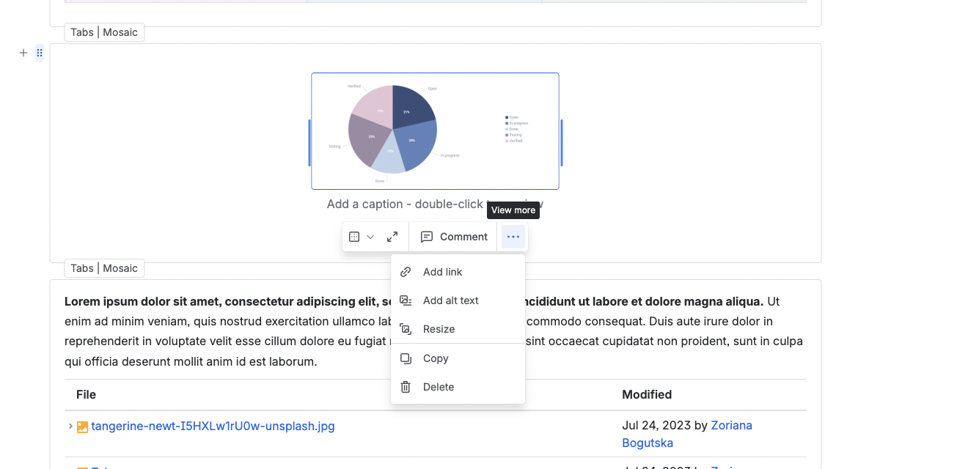
Task: Click the upper Tabs | Mosaic label
Action: [104, 32]
